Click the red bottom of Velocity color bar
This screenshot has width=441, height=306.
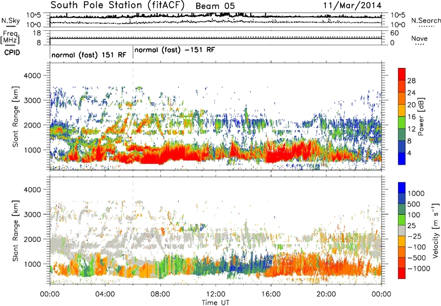pos(402,273)
